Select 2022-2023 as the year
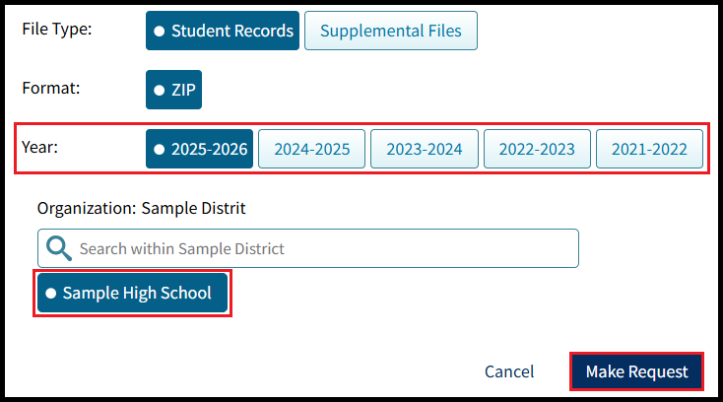Screen dimensions: 723x402 coord(537,150)
